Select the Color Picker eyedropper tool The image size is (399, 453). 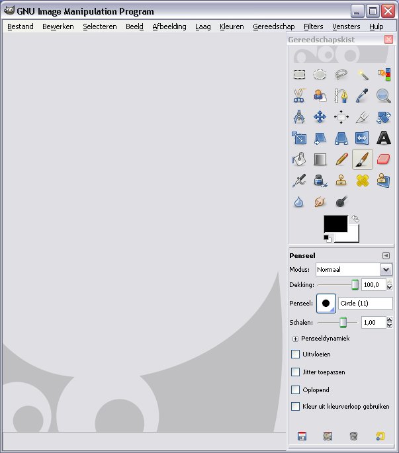pyautogui.click(x=363, y=96)
